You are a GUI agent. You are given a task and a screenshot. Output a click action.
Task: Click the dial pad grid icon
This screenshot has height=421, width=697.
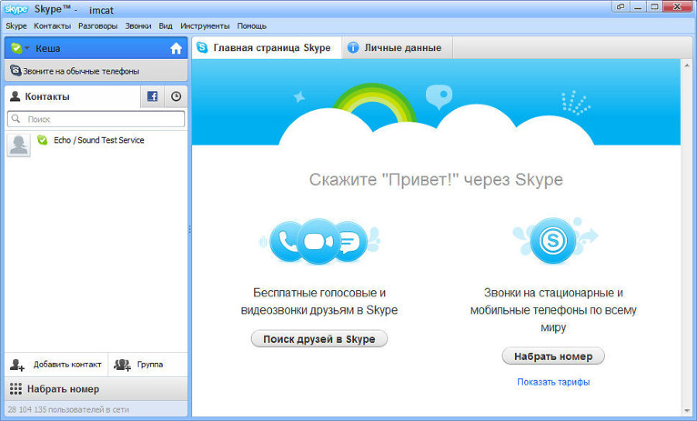[15, 388]
